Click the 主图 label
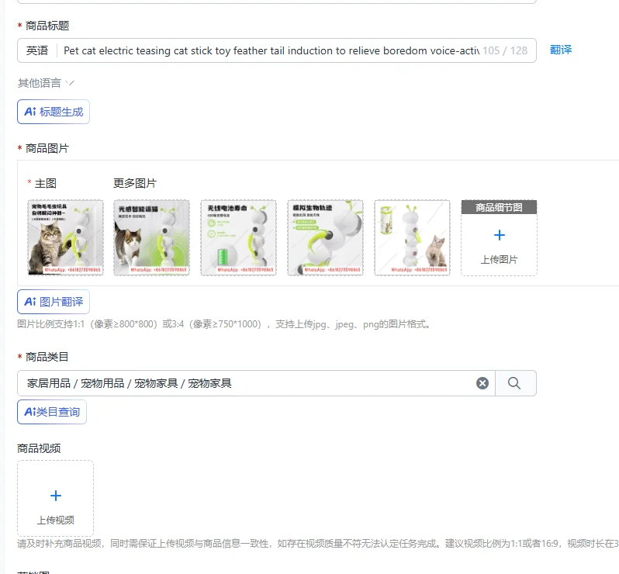Screen dimensions: 619x574 (46, 183)
